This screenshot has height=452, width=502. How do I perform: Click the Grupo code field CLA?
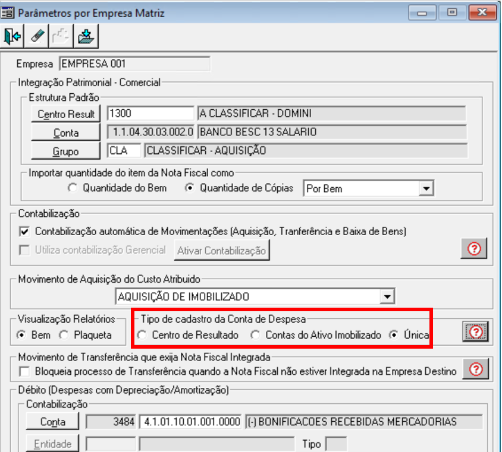coord(124,150)
